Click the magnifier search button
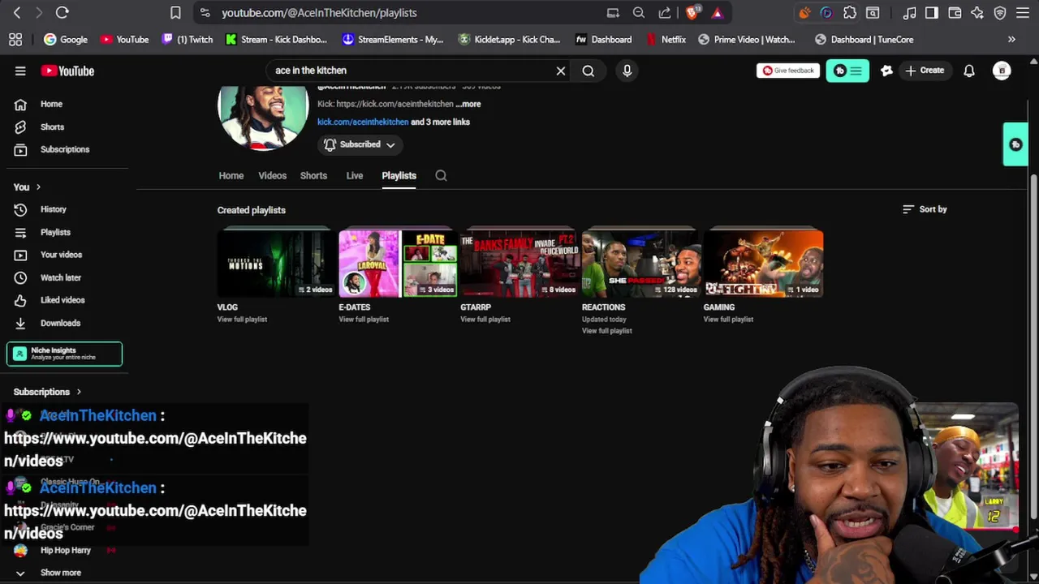Image resolution: width=1039 pixels, height=584 pixels. 588,71
